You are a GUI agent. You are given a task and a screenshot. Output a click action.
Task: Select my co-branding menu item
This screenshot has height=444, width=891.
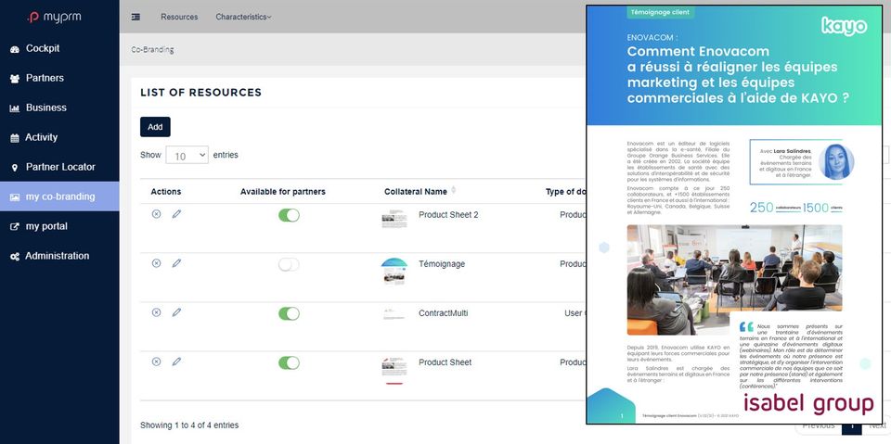59,197
